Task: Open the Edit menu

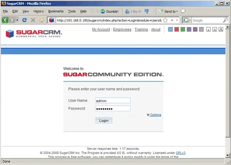Action: coord(15,11)
